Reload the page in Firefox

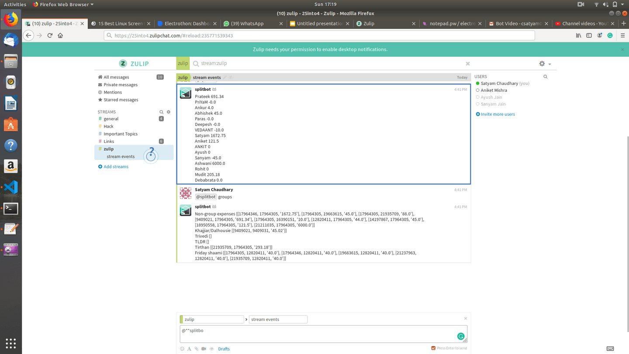click(50, 35)
